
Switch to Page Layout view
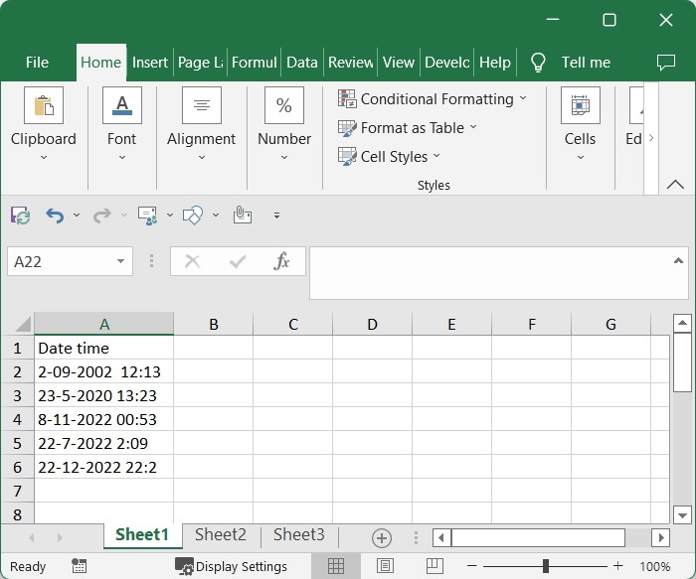[x=385, y=566]
